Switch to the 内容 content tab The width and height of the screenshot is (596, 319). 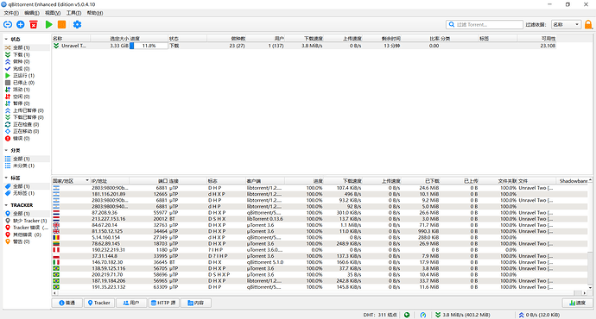point(196,303)
